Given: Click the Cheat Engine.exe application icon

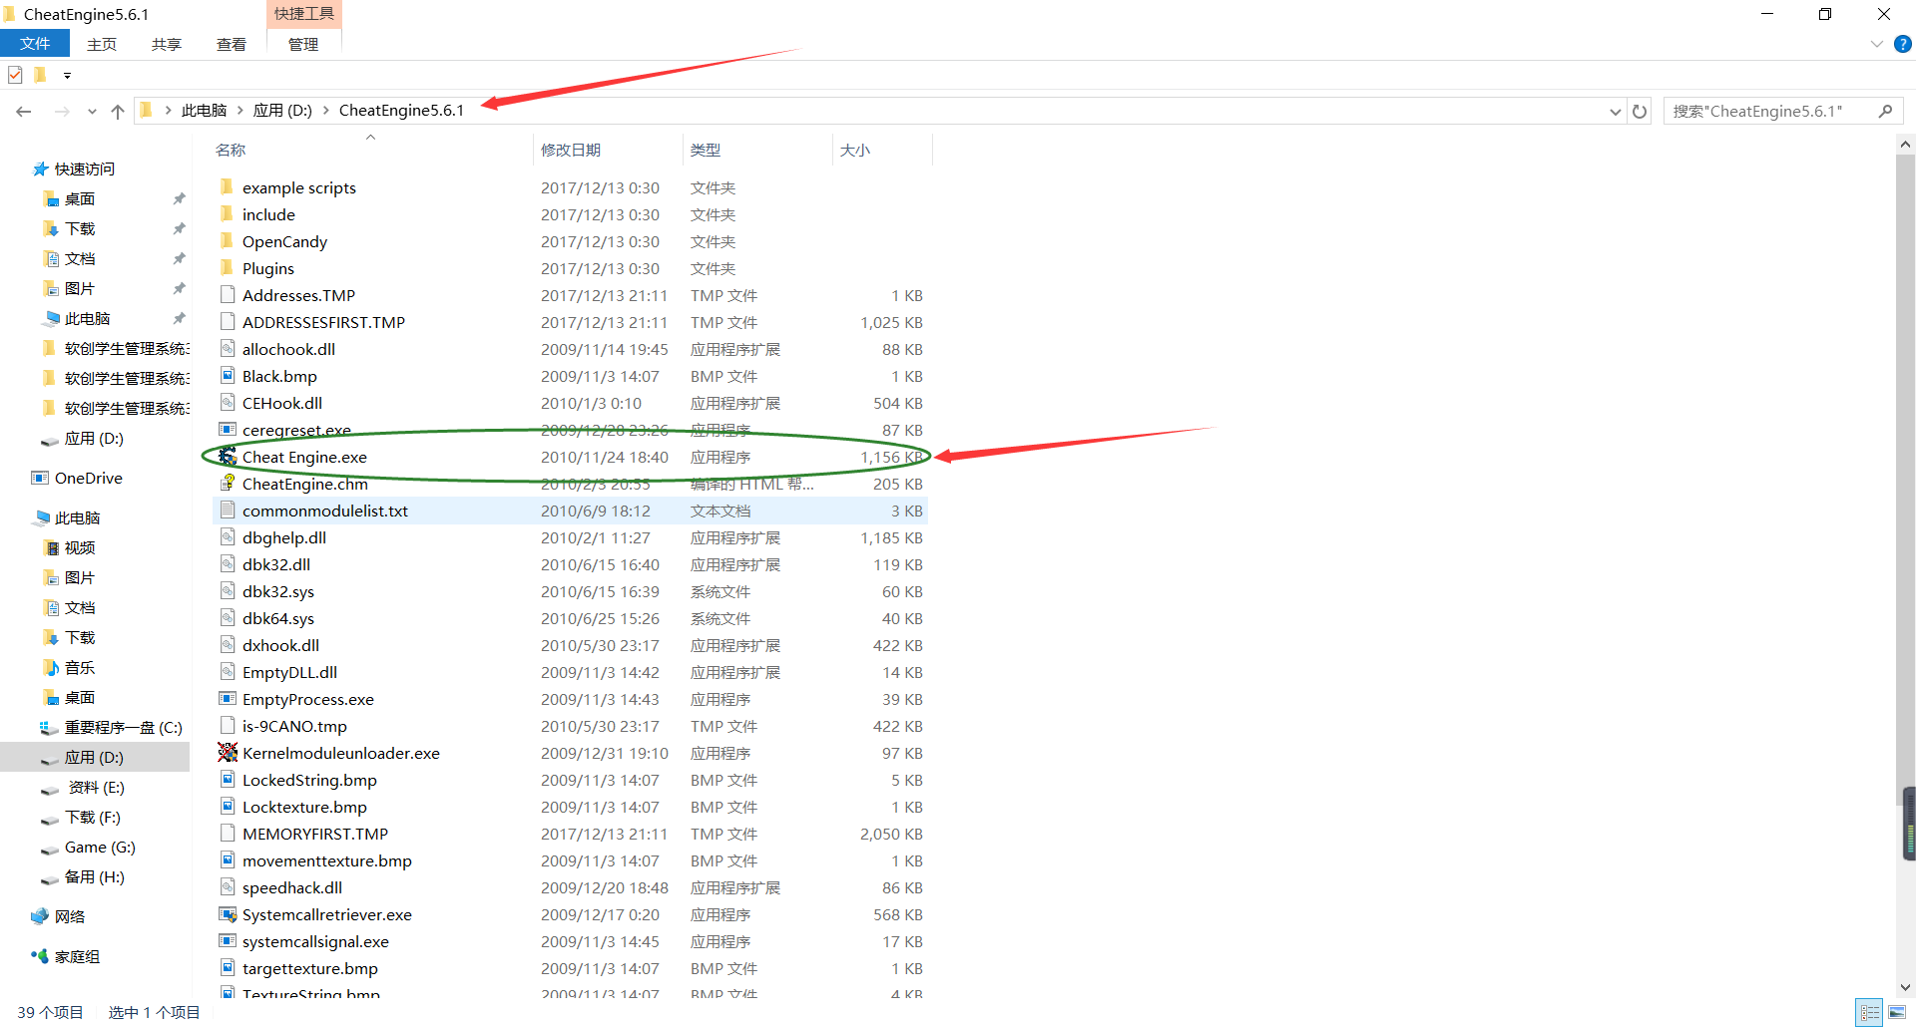Looking at the screenshot, I should click(228, 457).
